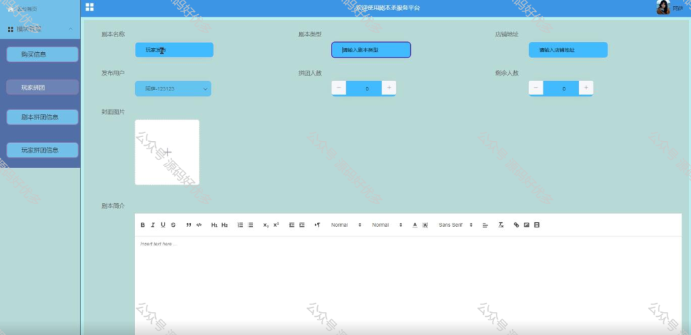Focus the 剧本名称 input field
This screenshot has height=335, width=691.
(174, 50)
